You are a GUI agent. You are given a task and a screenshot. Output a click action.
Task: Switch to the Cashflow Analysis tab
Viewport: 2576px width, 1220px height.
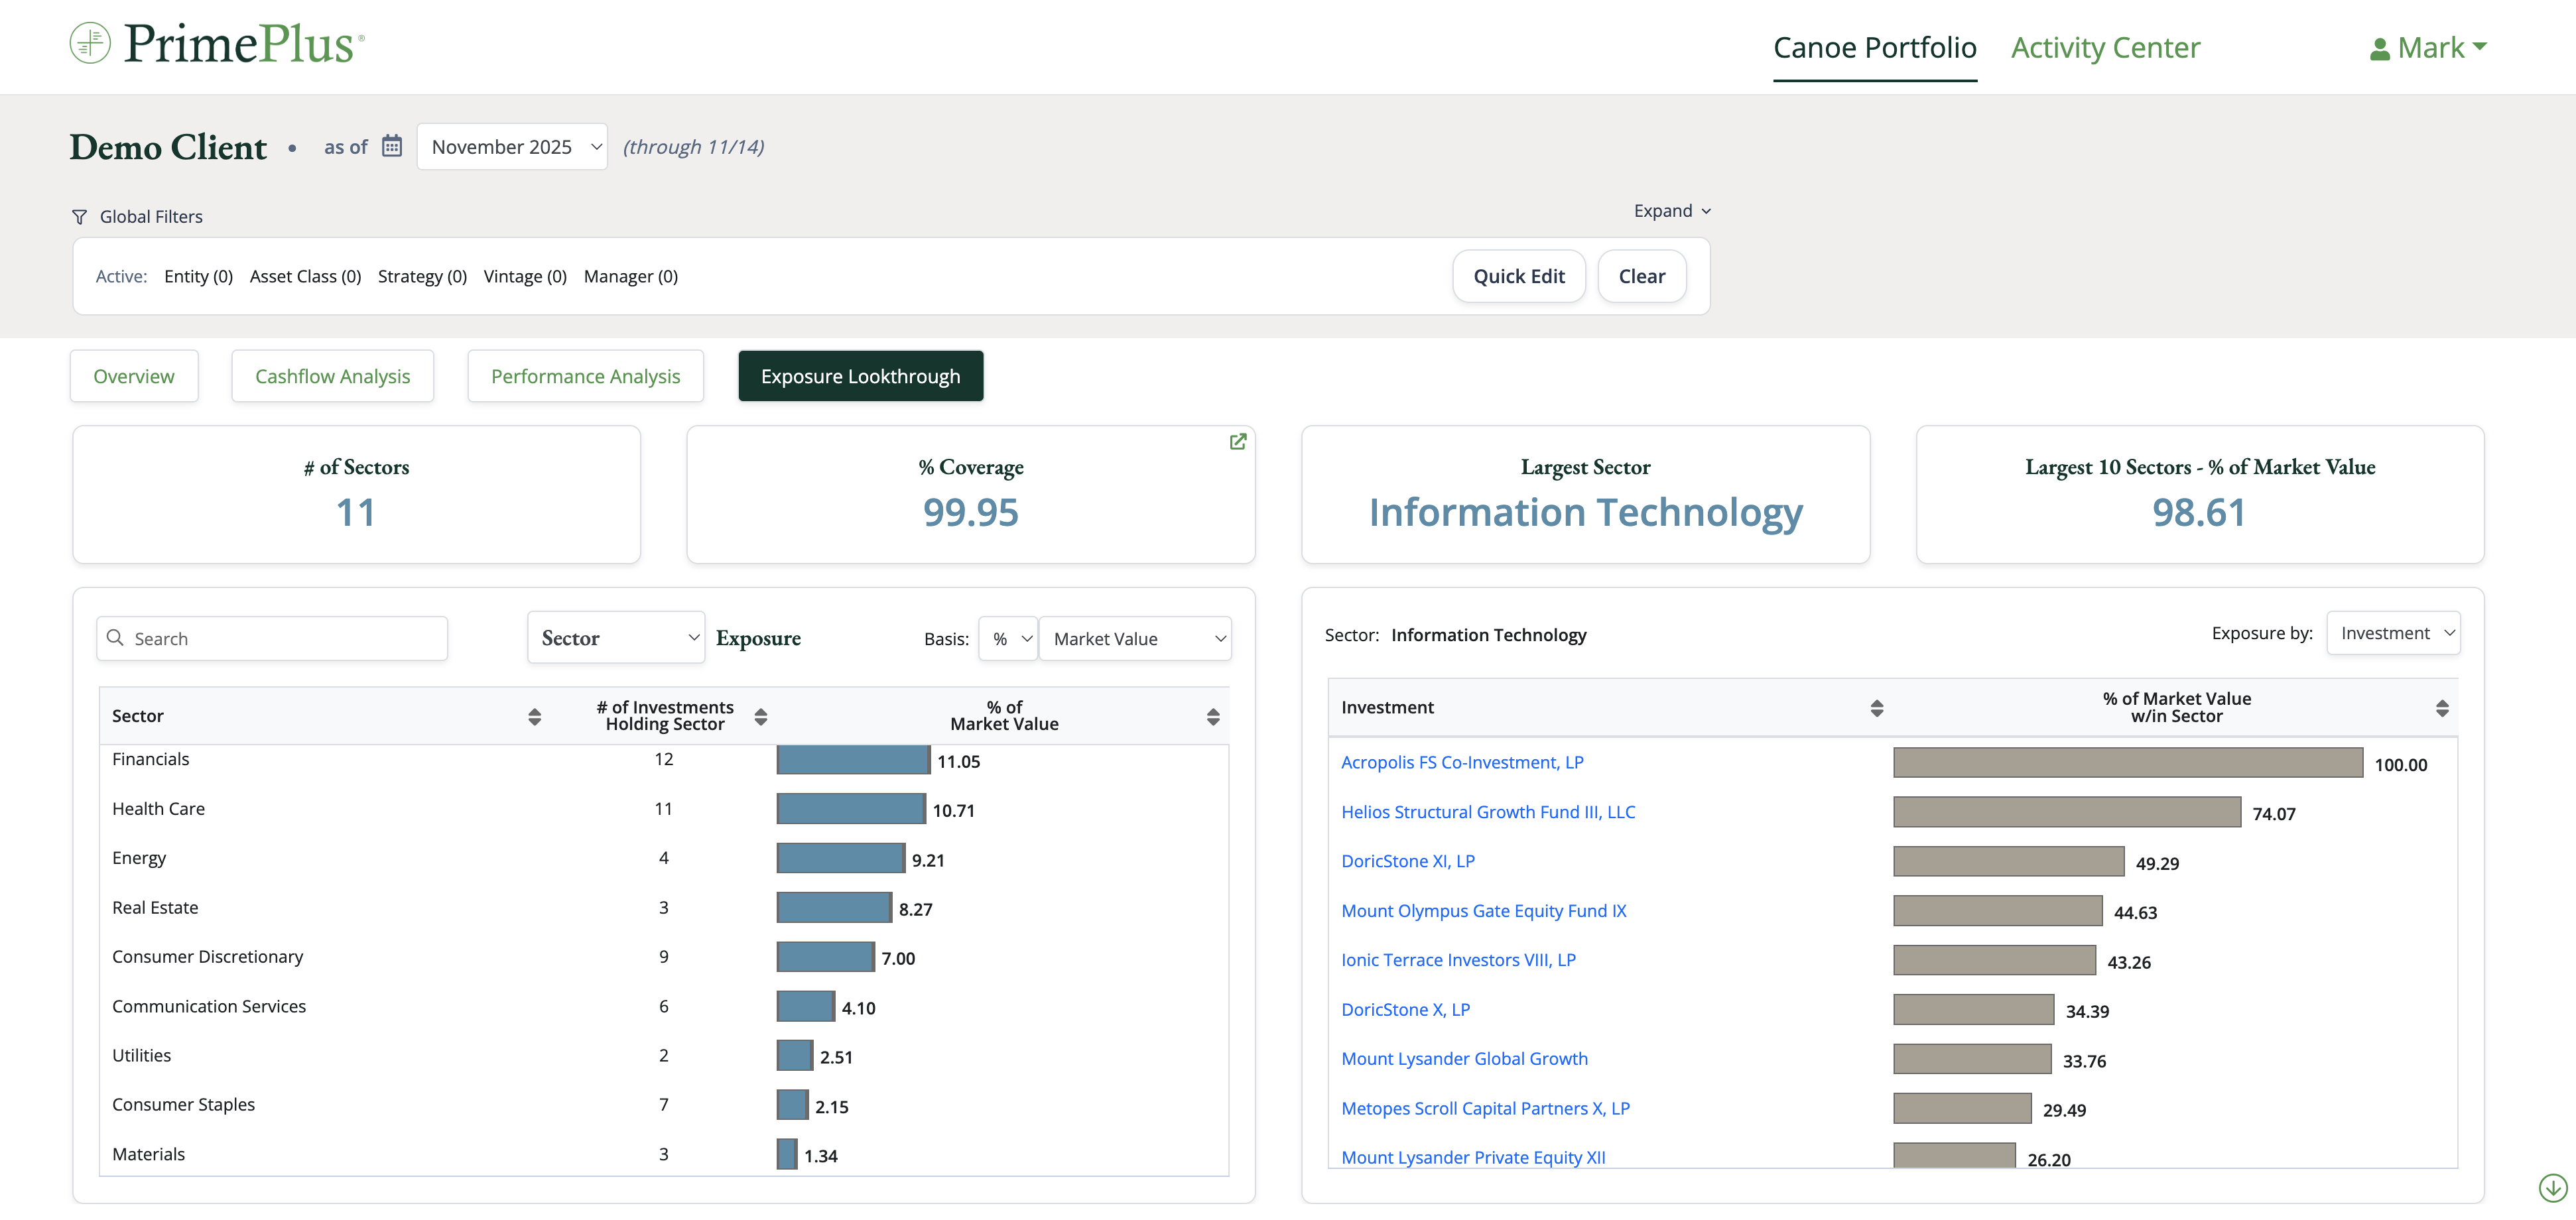point(332,376)
